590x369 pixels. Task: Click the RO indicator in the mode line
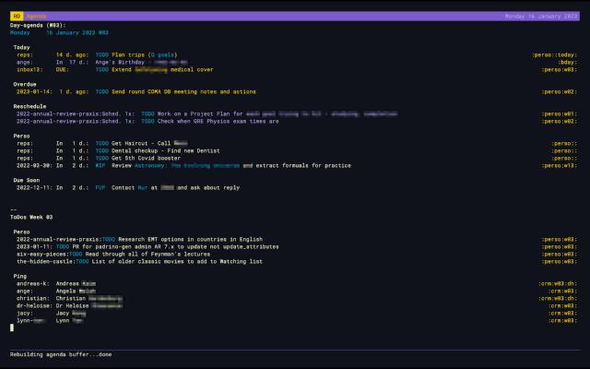[16, 17]
